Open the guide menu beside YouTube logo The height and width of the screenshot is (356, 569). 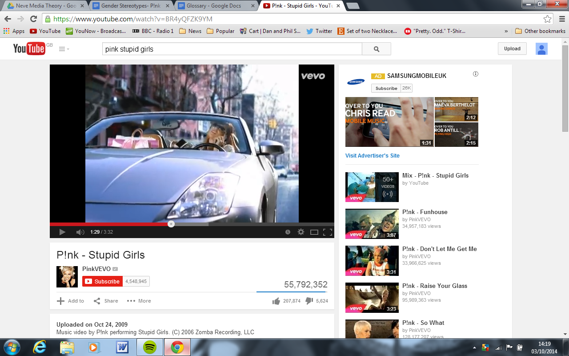pyautogui.click(x=64, y=49)
